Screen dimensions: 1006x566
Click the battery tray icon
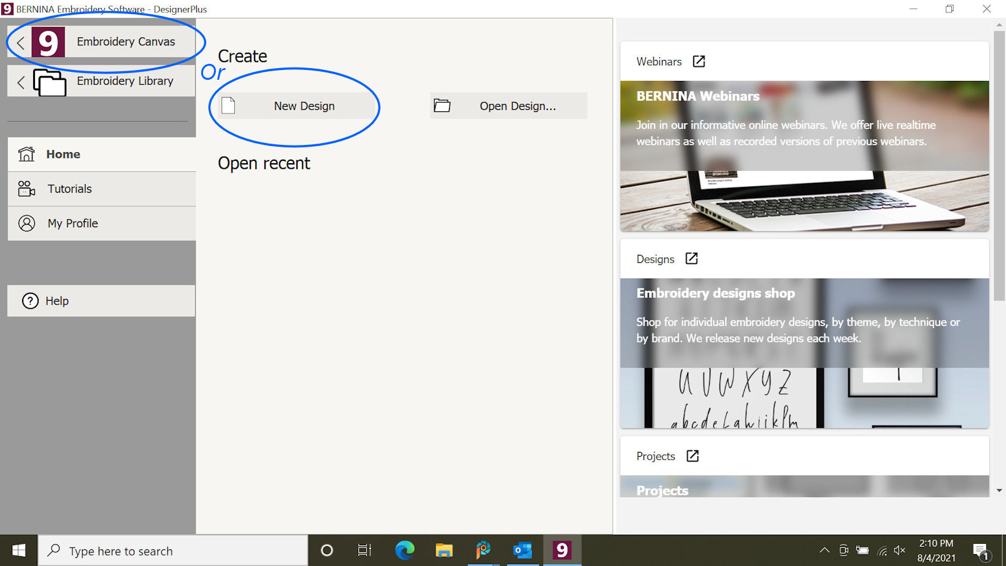[x=862, y=550]
